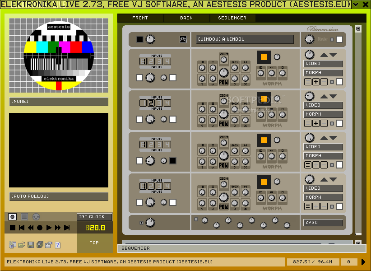Toggle the black box in the third layer

click(173, 161)
